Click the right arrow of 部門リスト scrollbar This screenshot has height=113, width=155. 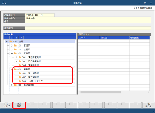tap(149, 92)
